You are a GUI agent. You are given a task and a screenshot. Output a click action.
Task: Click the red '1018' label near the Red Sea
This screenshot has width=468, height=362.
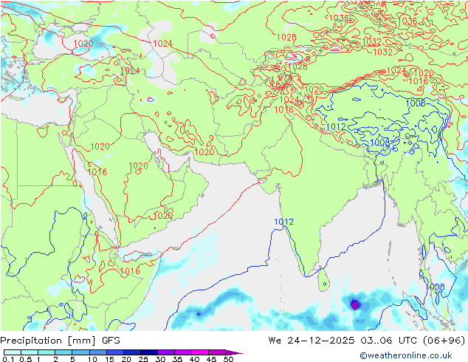click(97, 171)
